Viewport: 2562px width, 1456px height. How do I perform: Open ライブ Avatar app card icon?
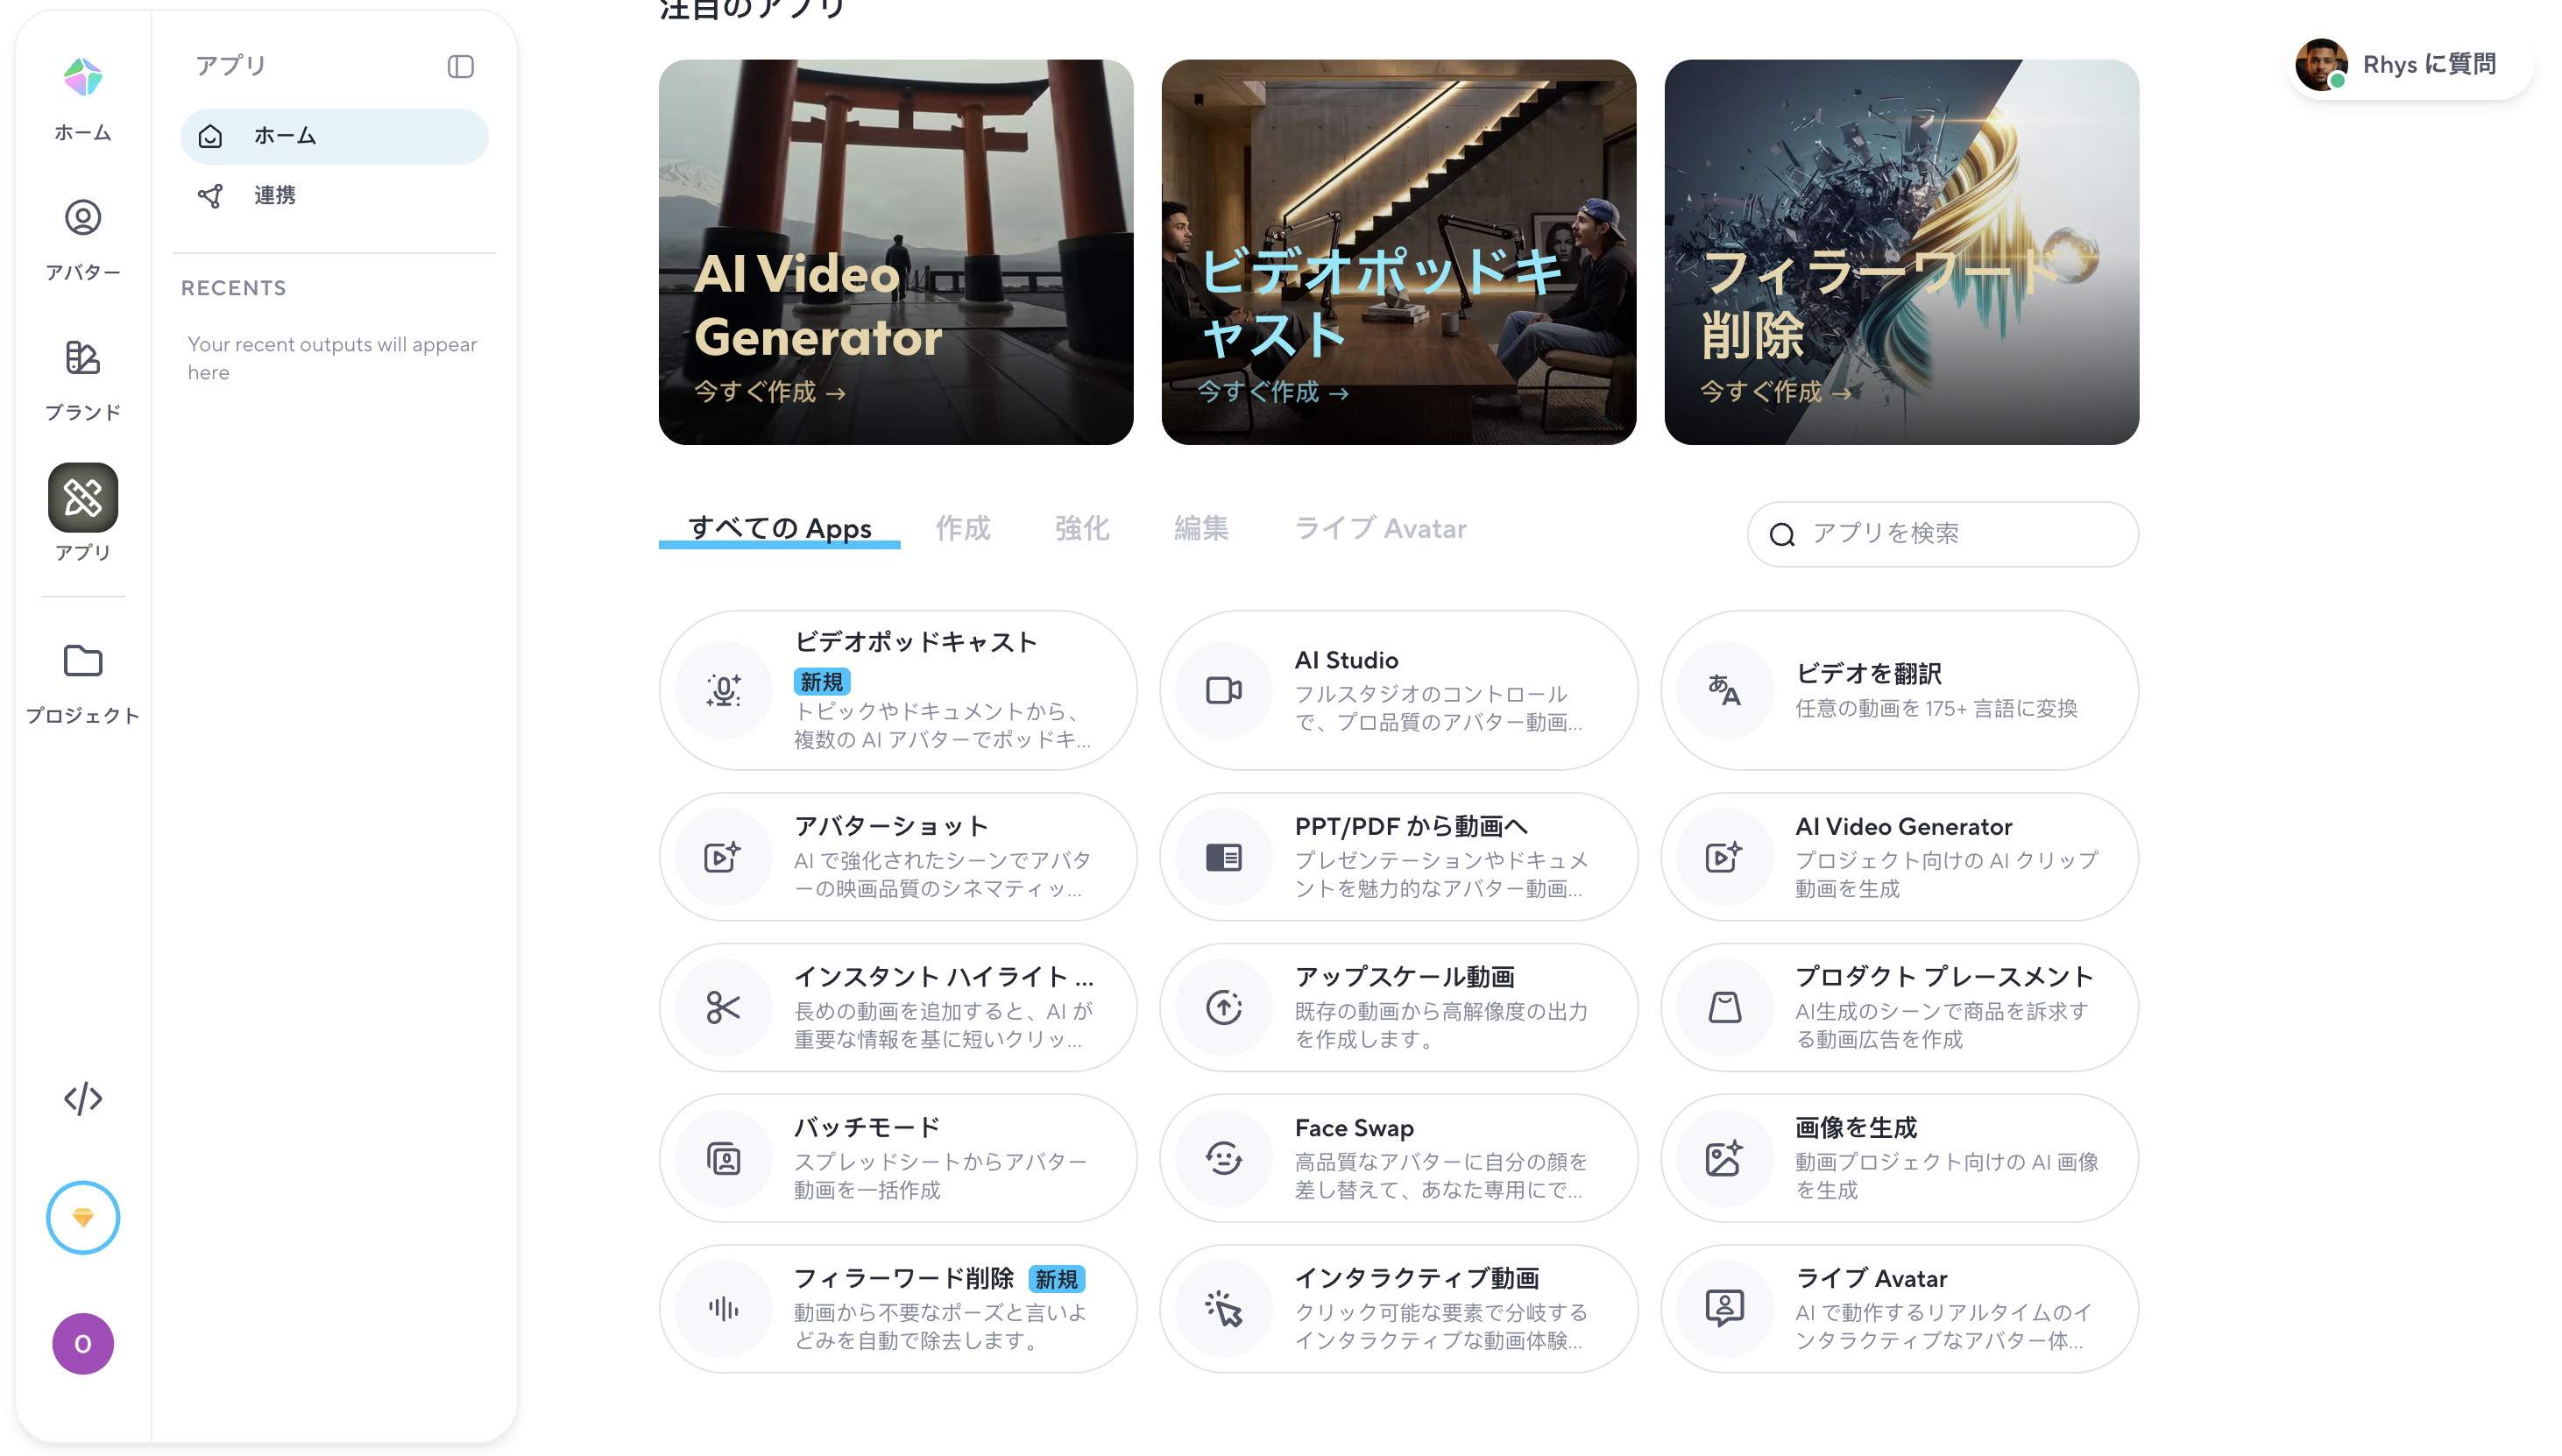[x=1724, y=1308]
